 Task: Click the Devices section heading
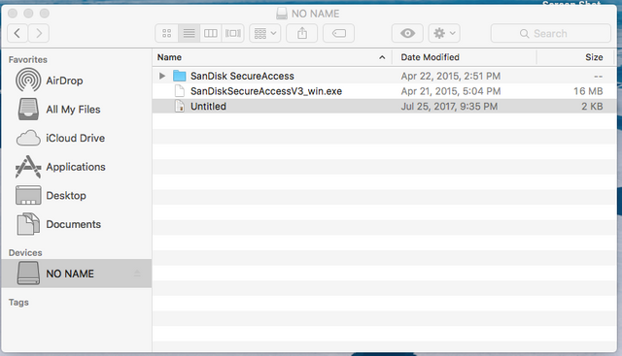coord(25,252)
